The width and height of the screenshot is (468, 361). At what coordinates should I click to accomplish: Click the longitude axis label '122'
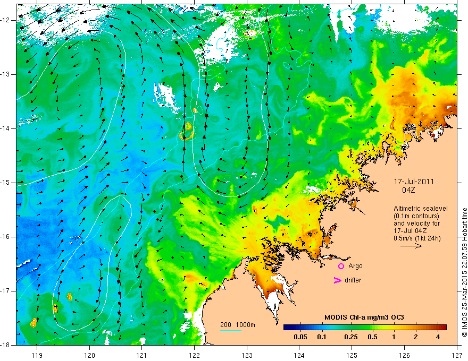pos(194,355)
